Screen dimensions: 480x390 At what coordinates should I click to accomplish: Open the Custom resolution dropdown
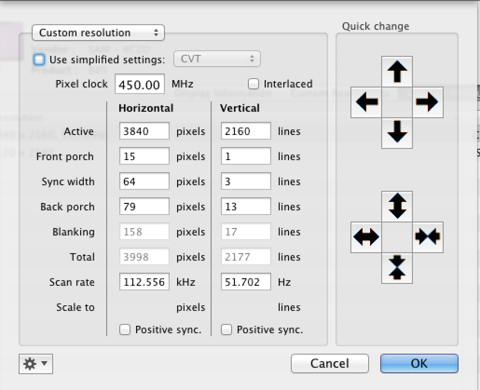[x=98, y=33]
